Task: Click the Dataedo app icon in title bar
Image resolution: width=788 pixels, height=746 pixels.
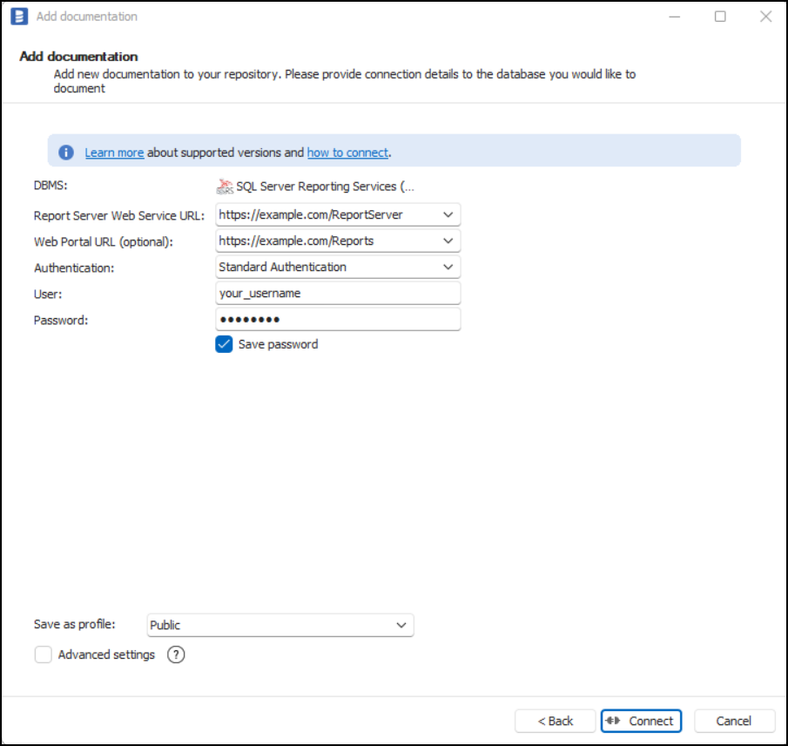Action: point(19,17)
